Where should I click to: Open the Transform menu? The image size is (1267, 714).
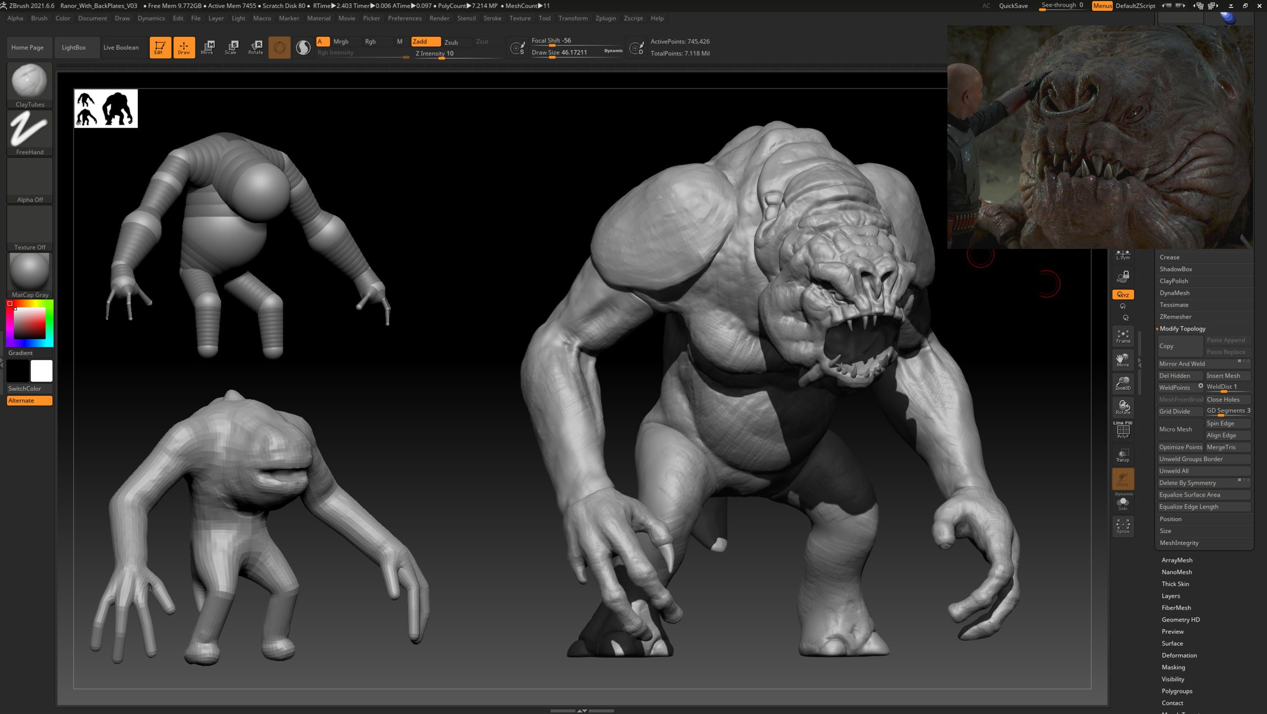(573, 18)
